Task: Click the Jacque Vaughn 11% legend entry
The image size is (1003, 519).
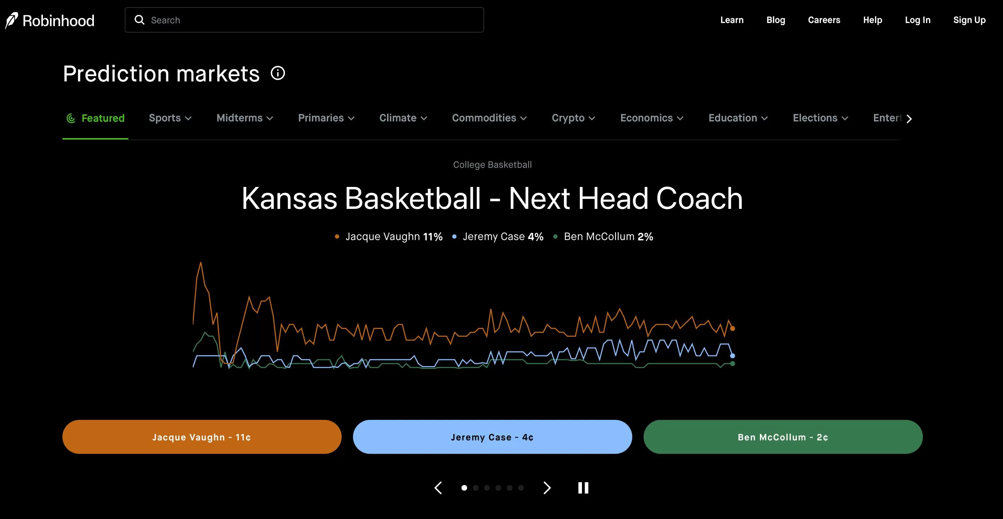Action: point(388,236)
